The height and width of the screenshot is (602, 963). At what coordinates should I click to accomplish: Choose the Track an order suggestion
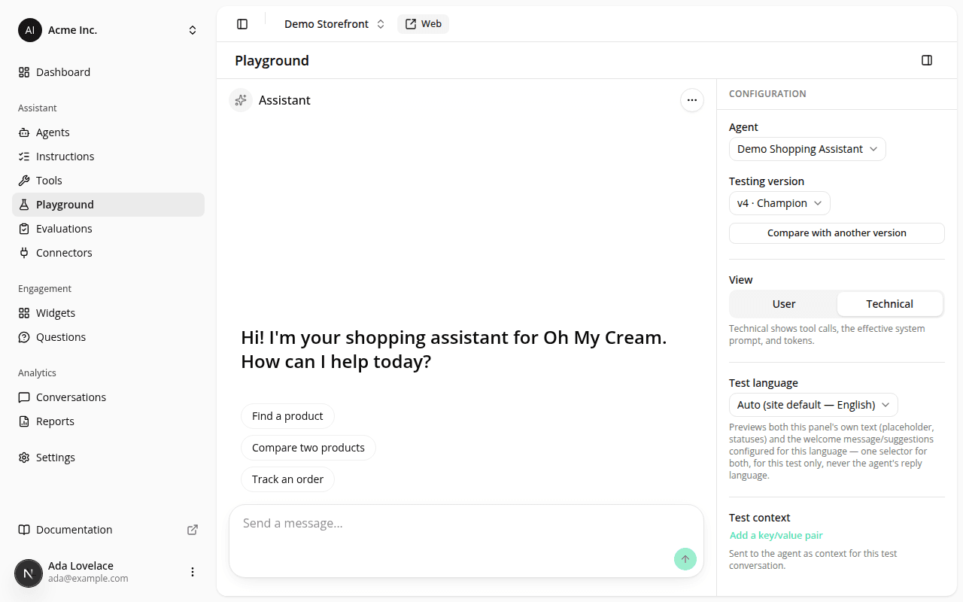pyautogui.click(x=287, y=479)
